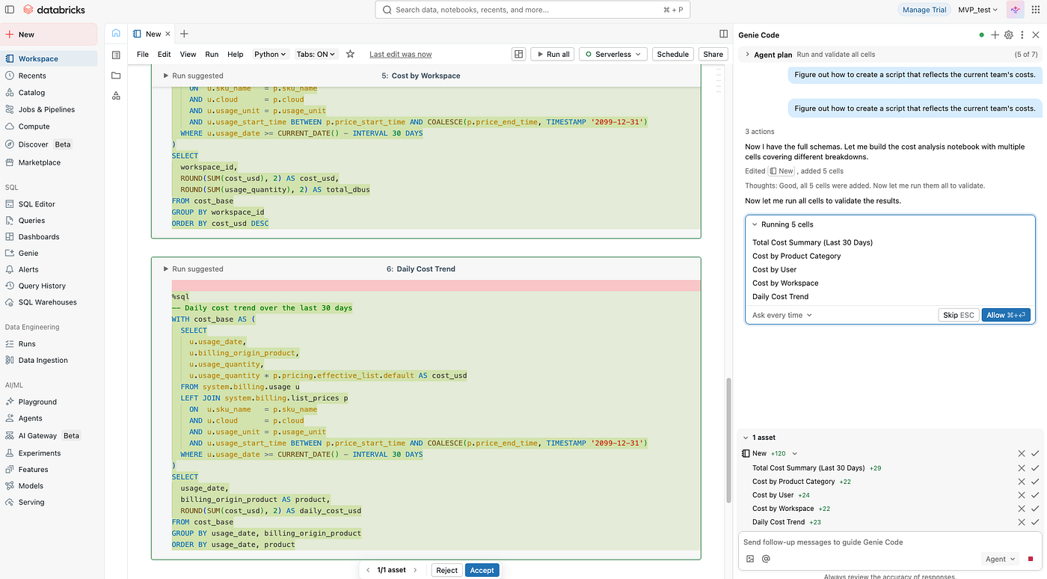Open the Tabs: ON dropdown

coord(316,54)
